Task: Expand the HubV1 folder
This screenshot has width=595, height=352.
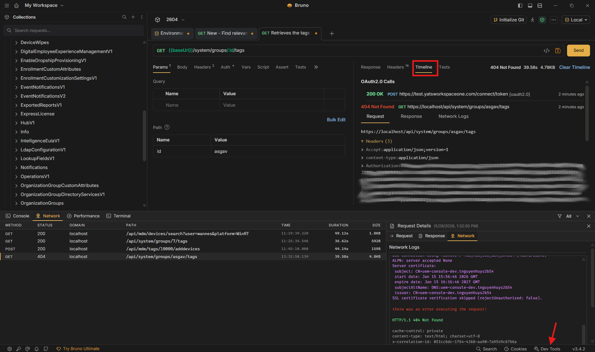Action: click(16, 123)
